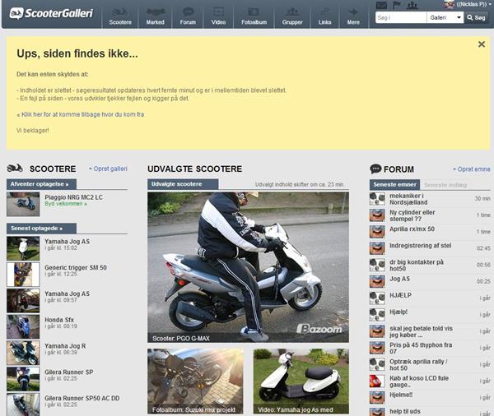Open topic 'Pris på 45 thyphon fra 07'
The width and height of the screenshot is (494, 416).
point(421,348)
